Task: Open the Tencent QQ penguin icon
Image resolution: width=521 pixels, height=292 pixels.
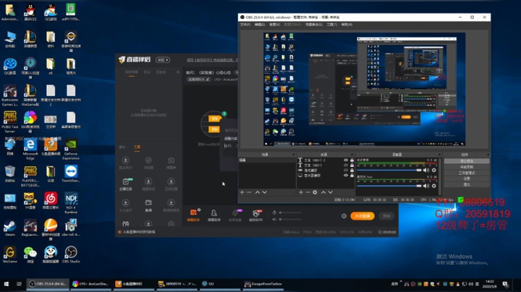Action: 30,12
